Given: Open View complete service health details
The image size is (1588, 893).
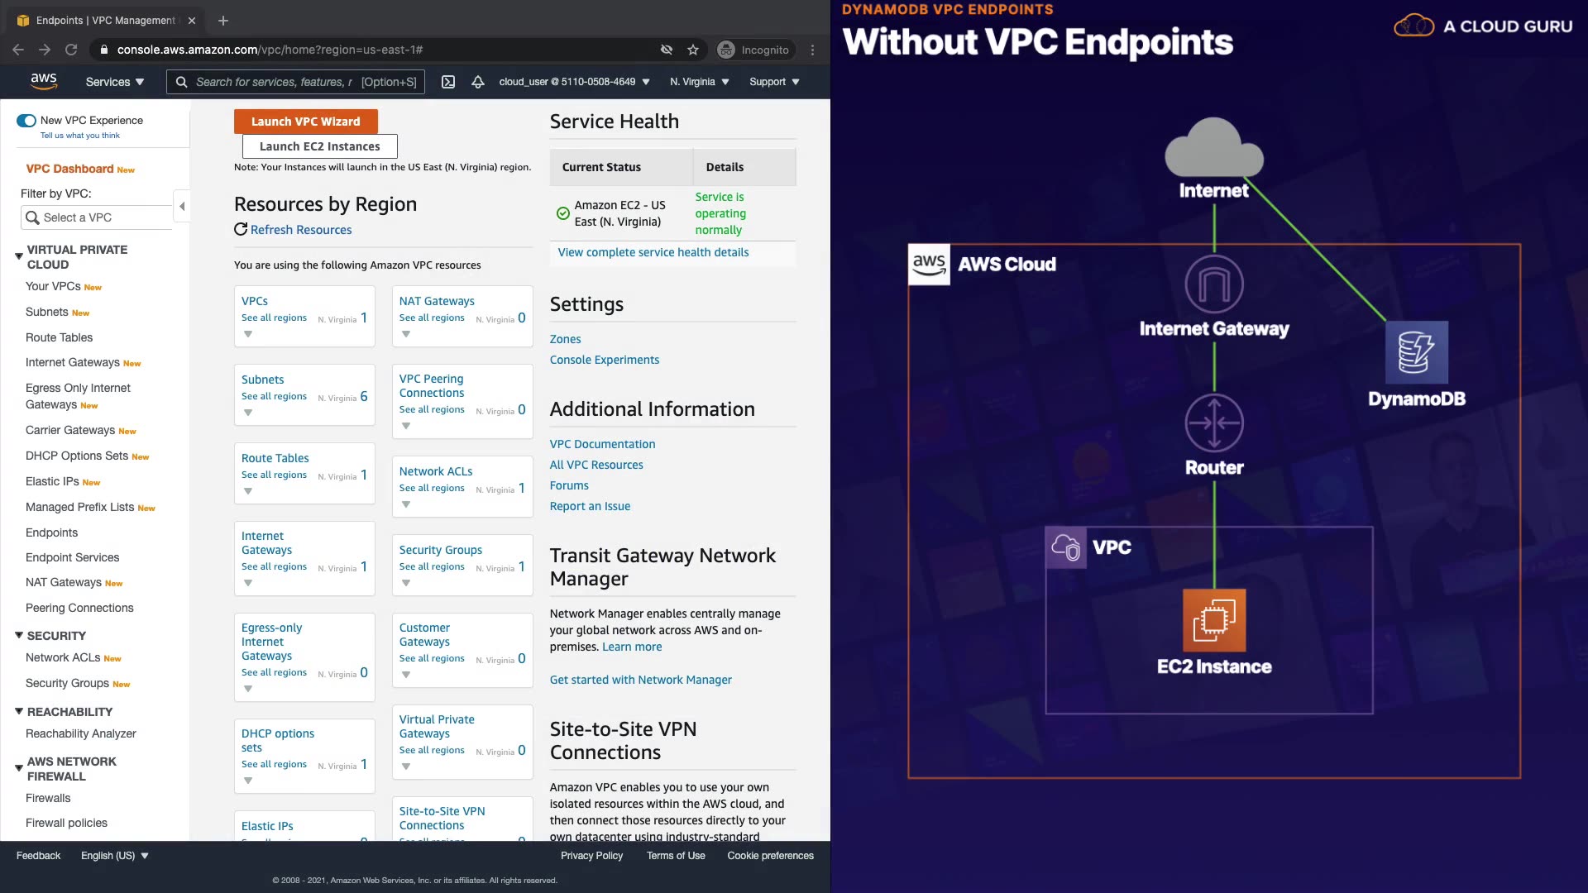Looking at the screenshot, I should click(653, 252).
